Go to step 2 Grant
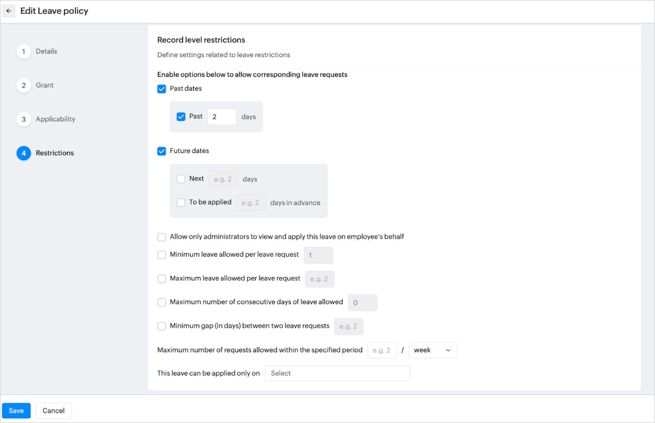The width and height of the screenshot is (655, 423). [x=44, y=85]
